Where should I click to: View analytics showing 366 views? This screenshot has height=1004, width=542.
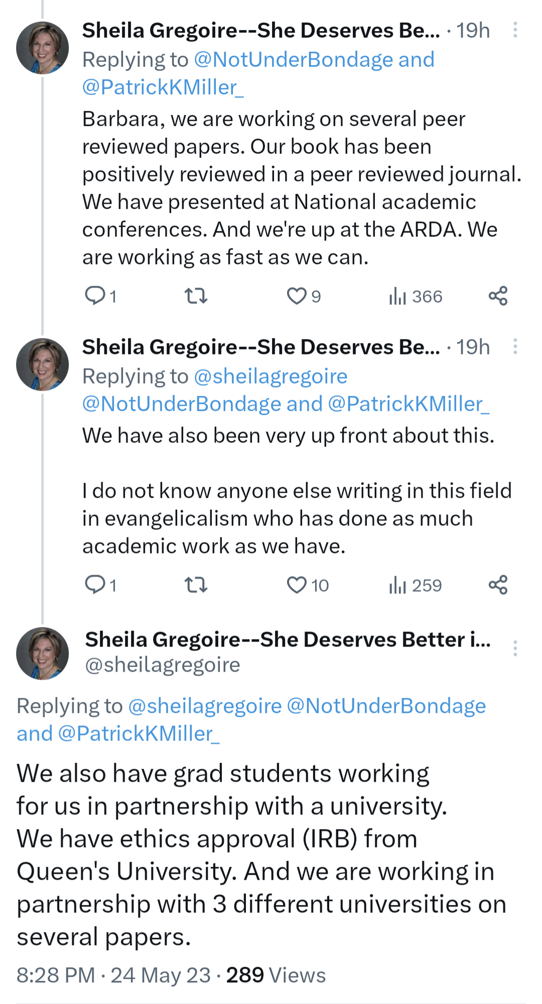click(416, 296)
